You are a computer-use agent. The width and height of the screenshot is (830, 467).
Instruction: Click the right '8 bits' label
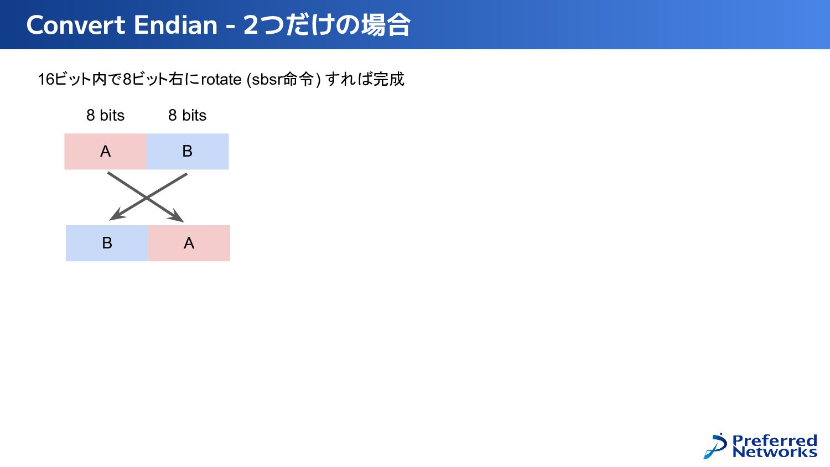coord(187,115)
